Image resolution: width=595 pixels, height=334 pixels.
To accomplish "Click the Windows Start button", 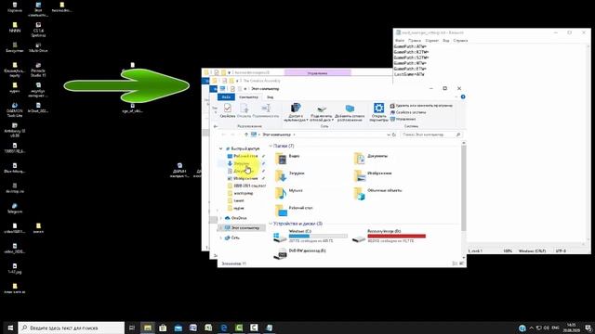I will pos(10,328).
